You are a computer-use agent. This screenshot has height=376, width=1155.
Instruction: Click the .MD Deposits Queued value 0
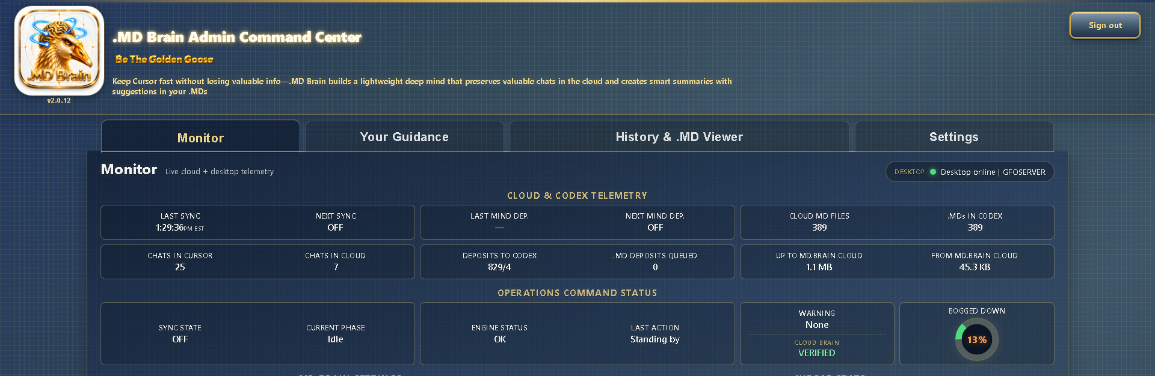655,267
